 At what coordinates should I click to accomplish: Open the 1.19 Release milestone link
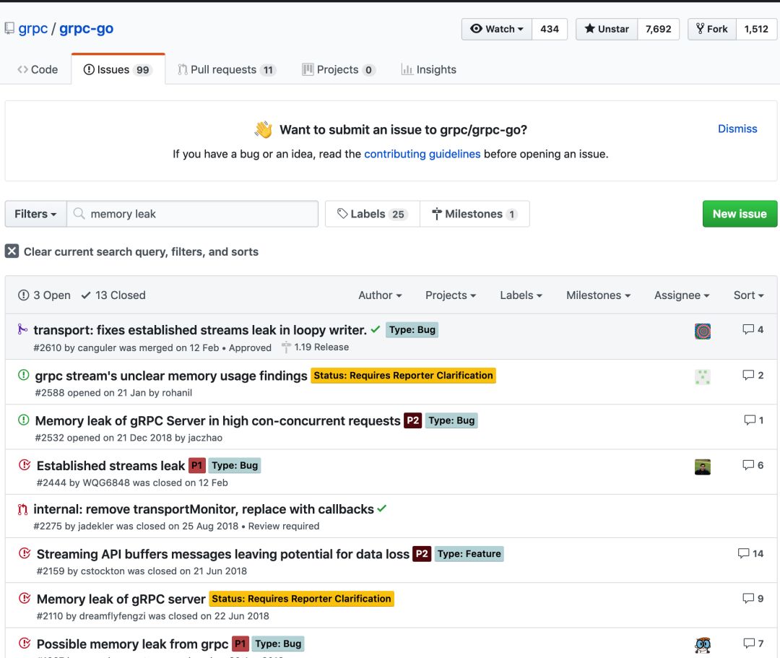point(316,347)
